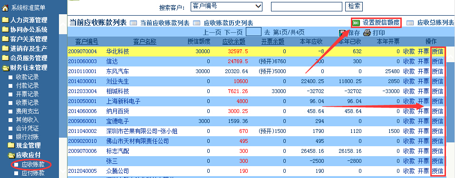Click 授信 for 深圳市芒果有限公司-张小姐

[x=437, y=131]
